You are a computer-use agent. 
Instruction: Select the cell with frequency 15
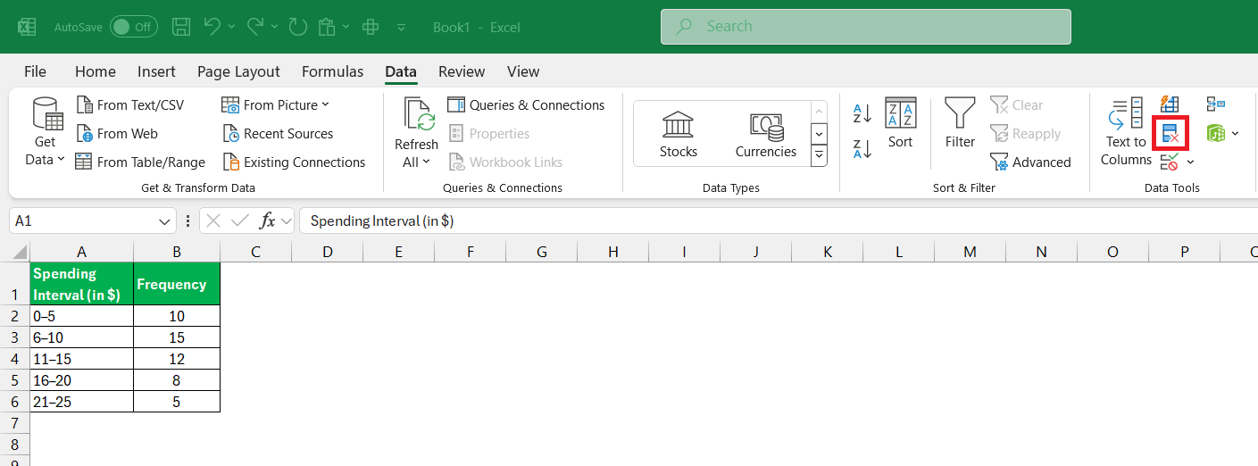(177, 337)
